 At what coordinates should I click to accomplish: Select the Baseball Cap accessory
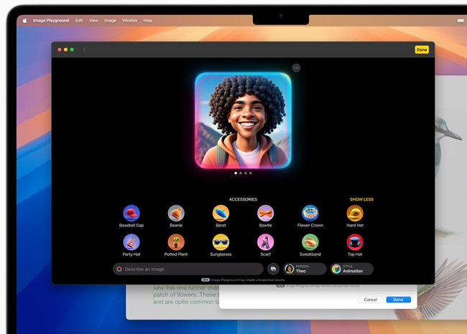pos(131,213)
